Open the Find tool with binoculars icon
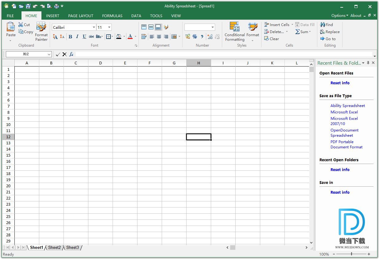 (x=327, y=25)
